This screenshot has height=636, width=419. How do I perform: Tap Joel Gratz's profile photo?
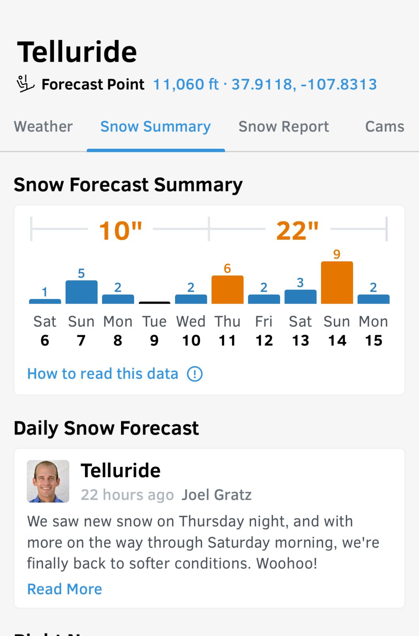tap(48, 481)
